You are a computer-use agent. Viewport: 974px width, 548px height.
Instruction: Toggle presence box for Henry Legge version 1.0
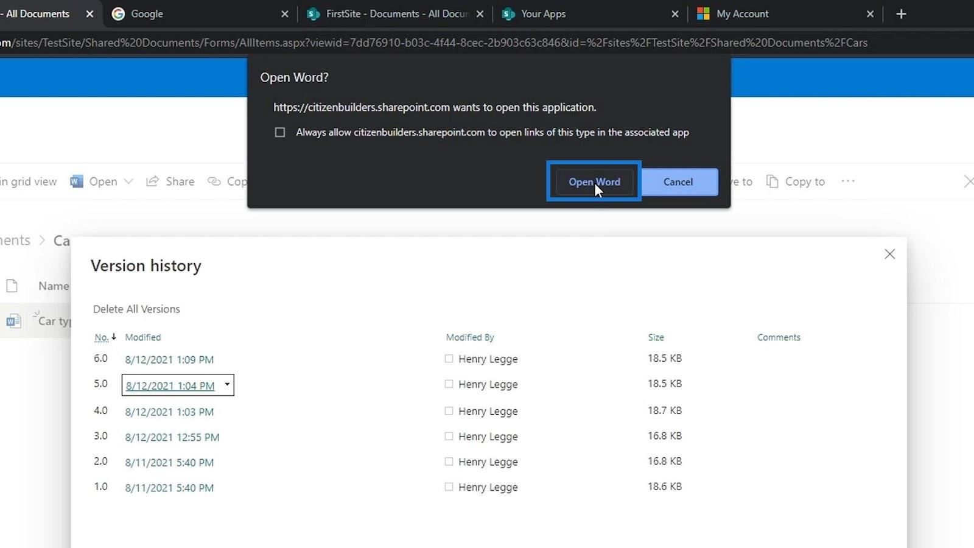click(449, 487)
